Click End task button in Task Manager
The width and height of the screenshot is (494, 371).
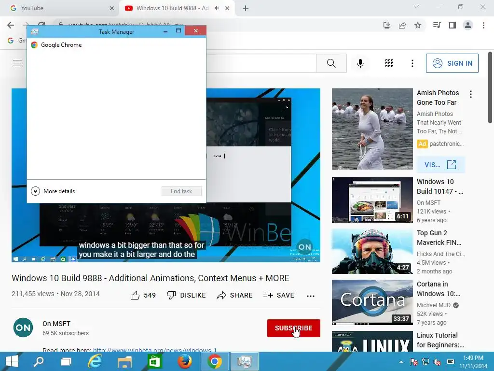[x=181, y=191]
